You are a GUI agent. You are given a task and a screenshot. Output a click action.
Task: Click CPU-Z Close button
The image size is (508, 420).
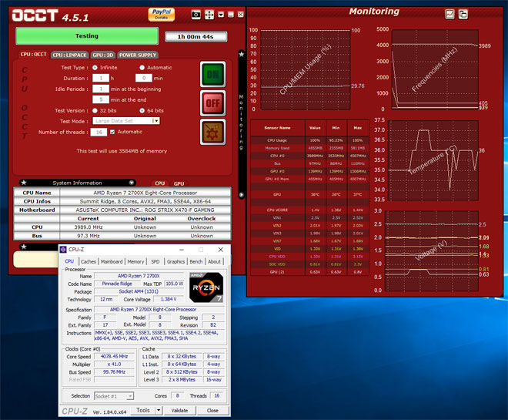point(212,410)
